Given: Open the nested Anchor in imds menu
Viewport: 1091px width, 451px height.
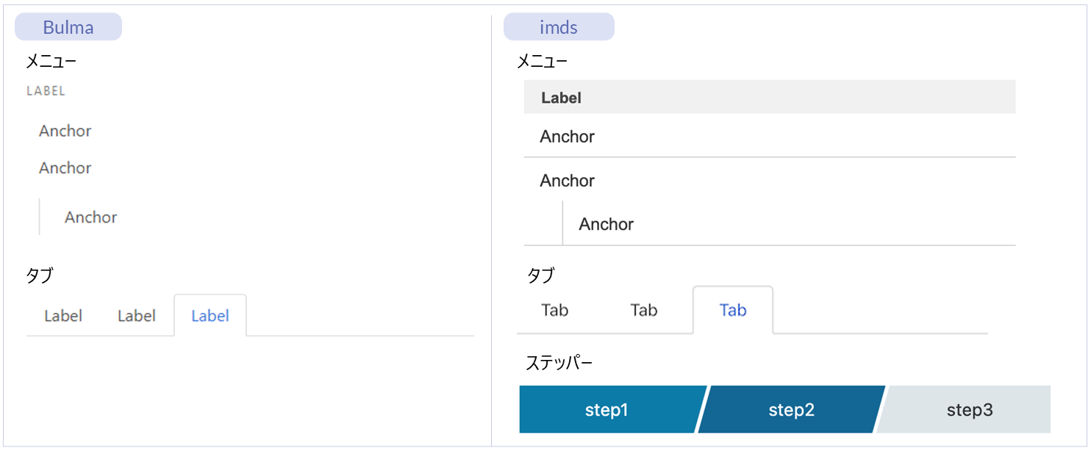Looking at the screenshot, I should pyautogui.click(x=607, y=224).
